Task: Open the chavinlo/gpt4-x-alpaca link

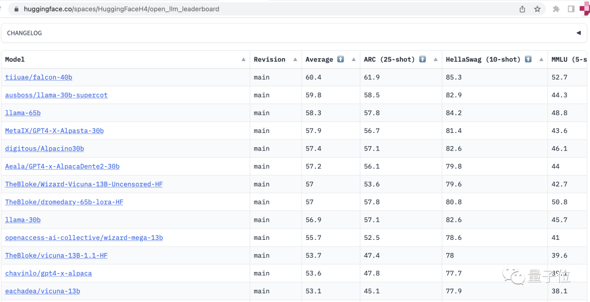Action: [x=49, y=274]
